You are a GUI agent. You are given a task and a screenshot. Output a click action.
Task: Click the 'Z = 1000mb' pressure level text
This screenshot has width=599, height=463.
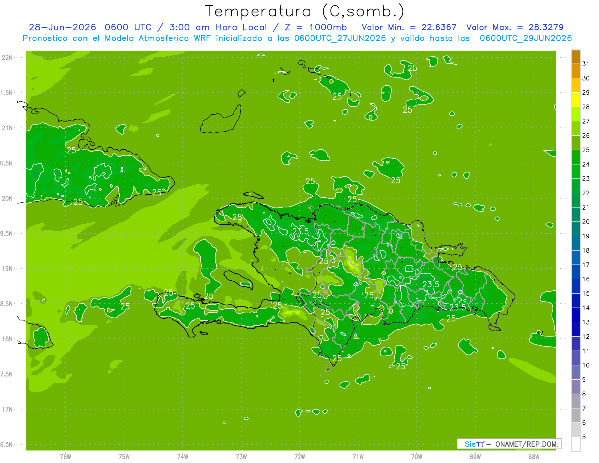316,27
